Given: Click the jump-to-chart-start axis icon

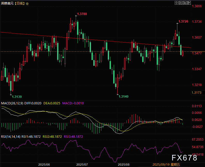Looking at the screenshot, I should (x=180, y=3).
